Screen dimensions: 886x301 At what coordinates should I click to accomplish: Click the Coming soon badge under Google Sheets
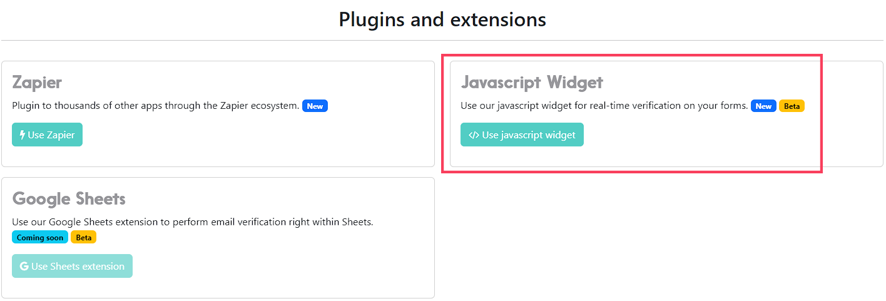(40, 237)
